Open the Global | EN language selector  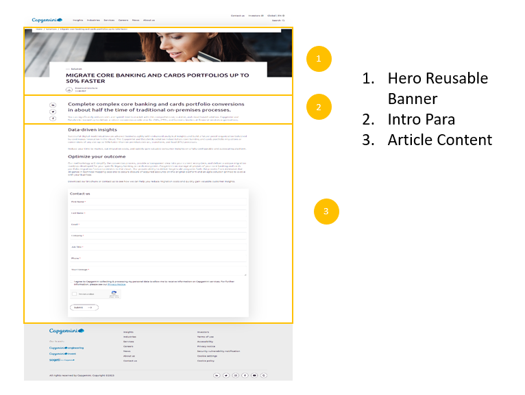pyautogui.click(x=276, y=15)
